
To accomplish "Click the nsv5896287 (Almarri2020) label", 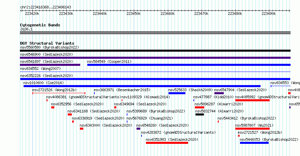I will (219, 104).
